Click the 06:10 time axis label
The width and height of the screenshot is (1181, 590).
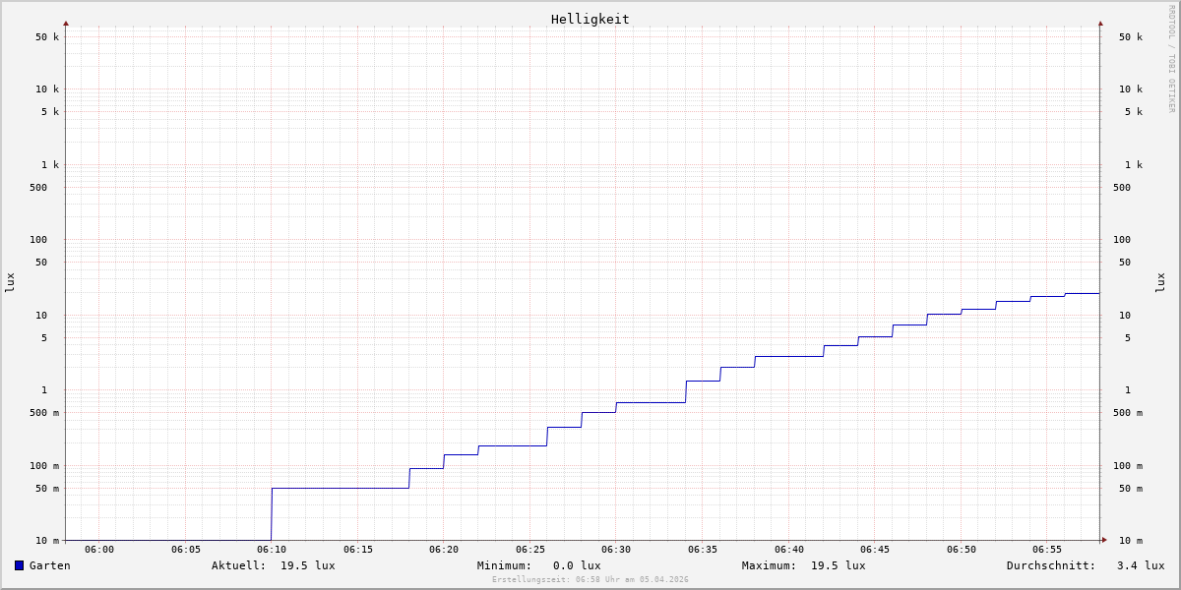click(x=272, y=550)
